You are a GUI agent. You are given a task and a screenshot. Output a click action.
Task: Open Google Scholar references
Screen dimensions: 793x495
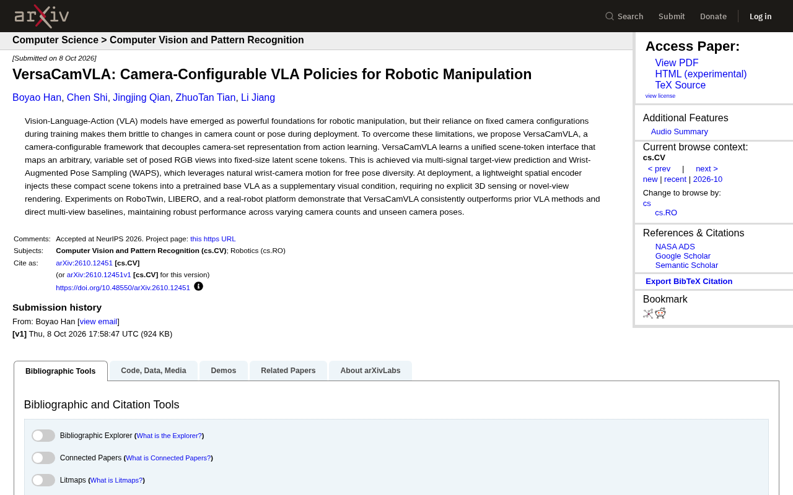point(683,256)
